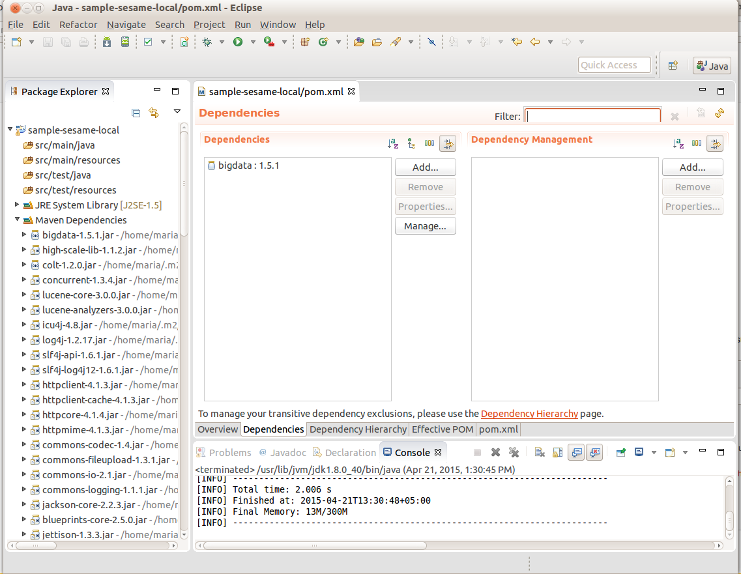Image resolution: width=741 pixels, height=574 pixels.
Task: Select bigdata : 1.5.1 dependency entry
Action: pos(243,166)
